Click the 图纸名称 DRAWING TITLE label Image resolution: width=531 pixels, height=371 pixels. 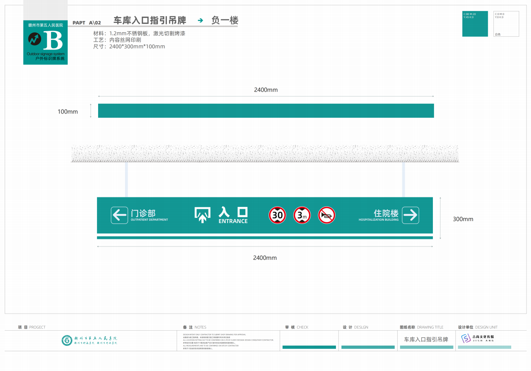[x=421, y=327]
